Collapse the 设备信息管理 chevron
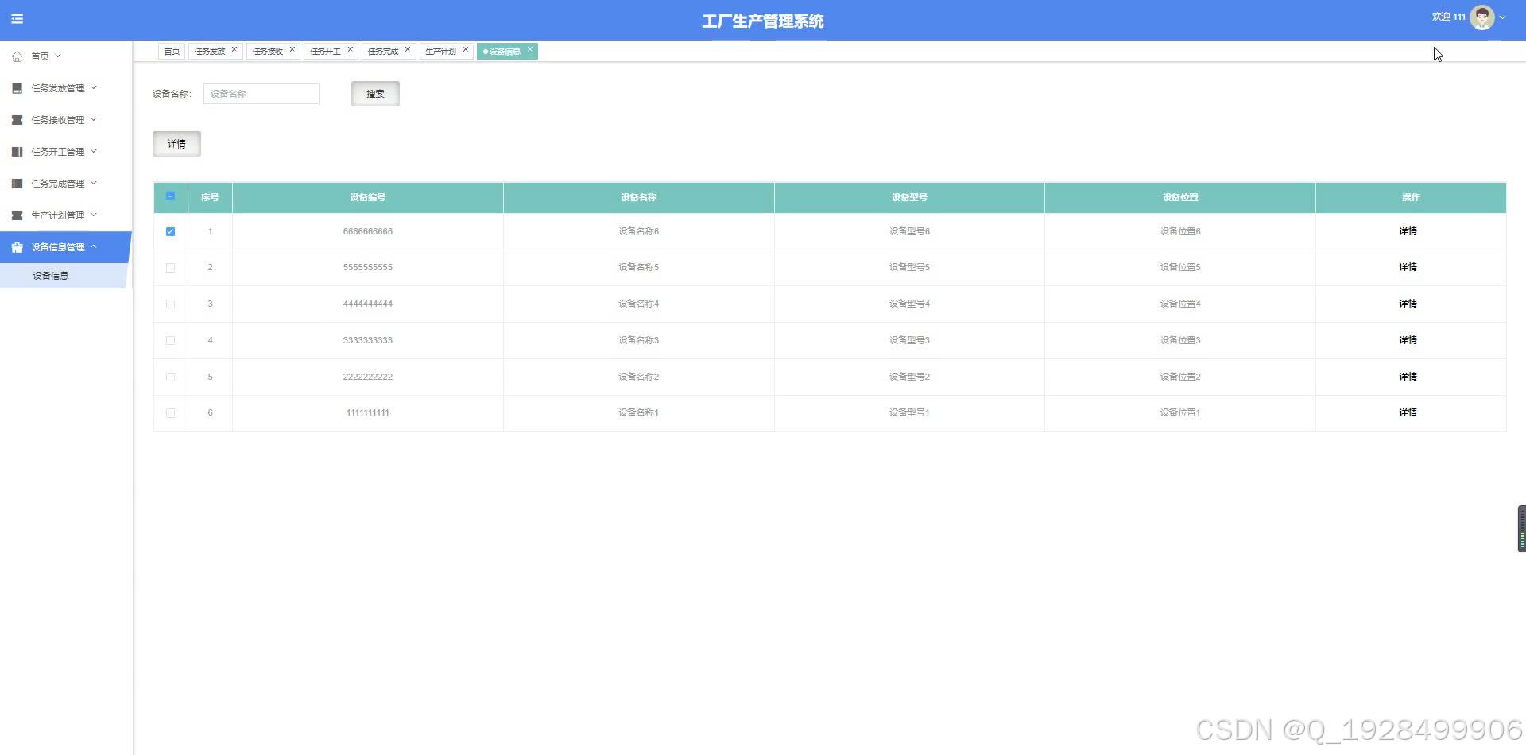This screenshot has height=755, width=1526. [94, 246]
